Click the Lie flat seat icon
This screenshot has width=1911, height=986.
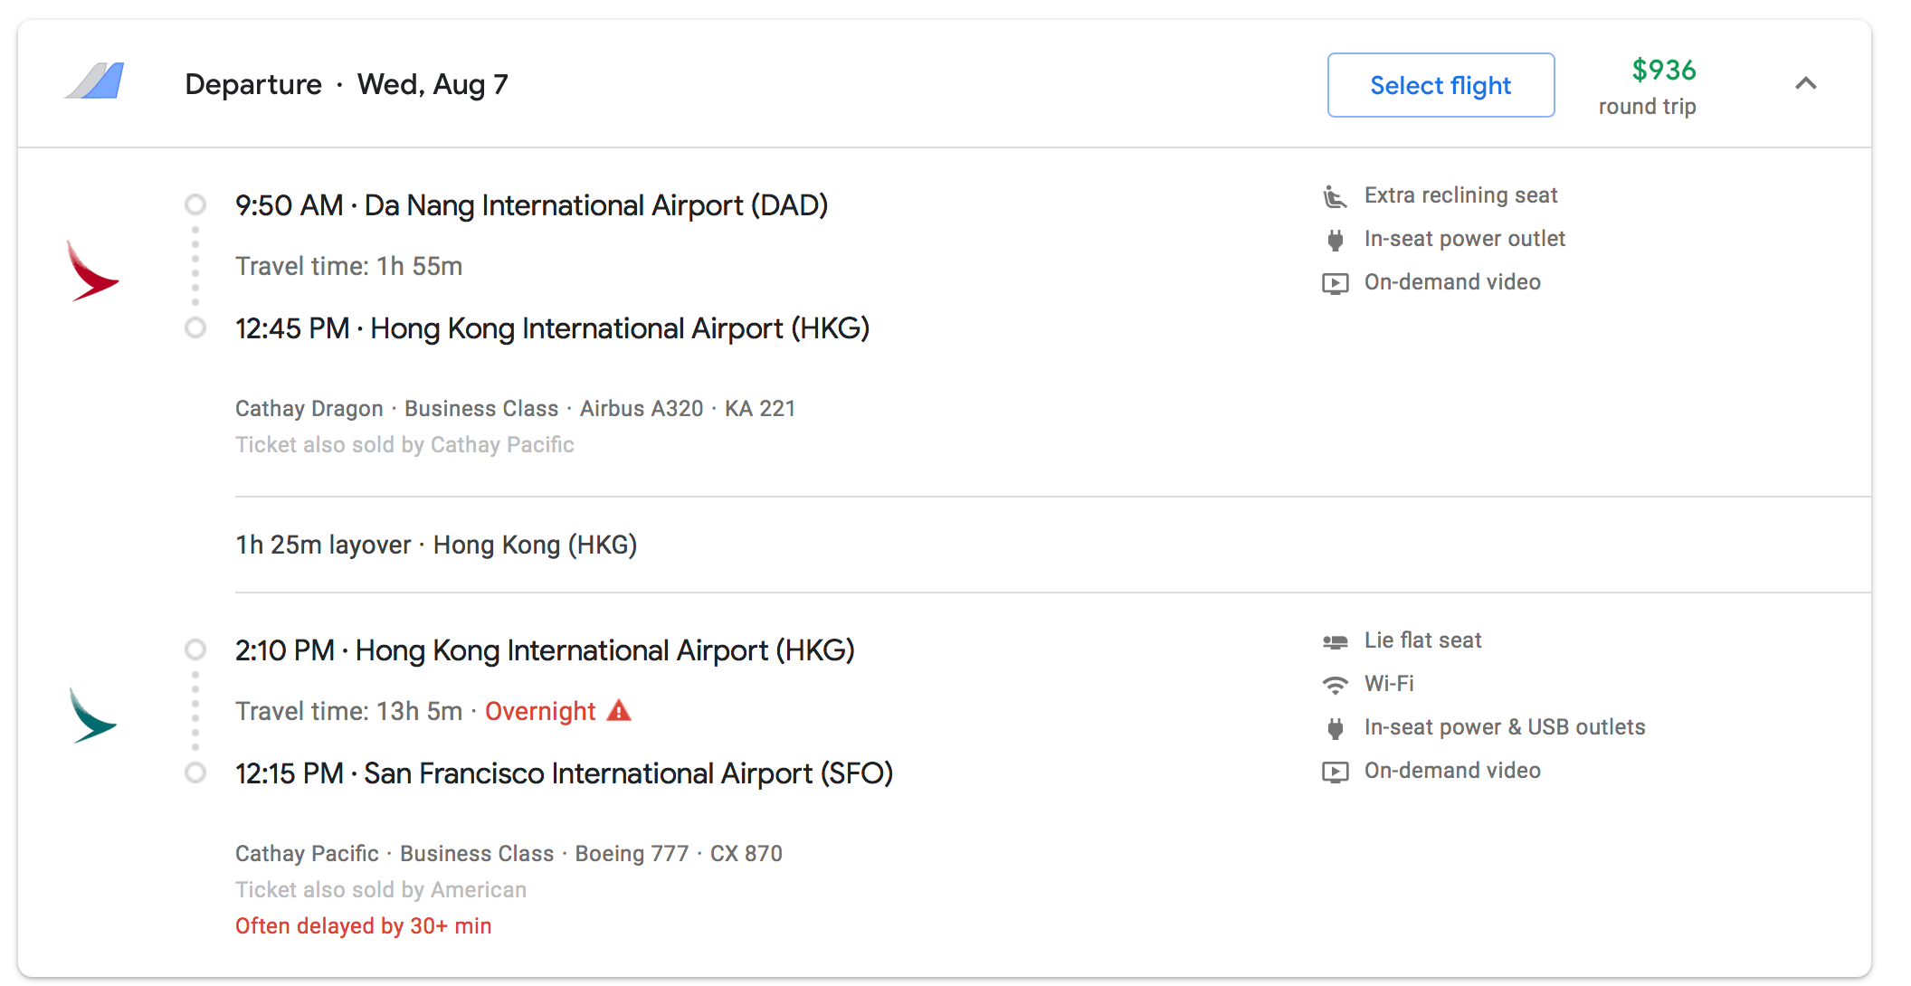[x=1335, y=641]
